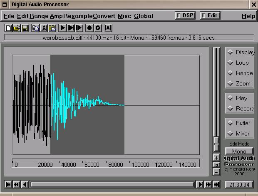Image resolution: width=258 pixels, height=196 pixels.
Task: Zoom in with the plus button
Action: pos(216,158)
